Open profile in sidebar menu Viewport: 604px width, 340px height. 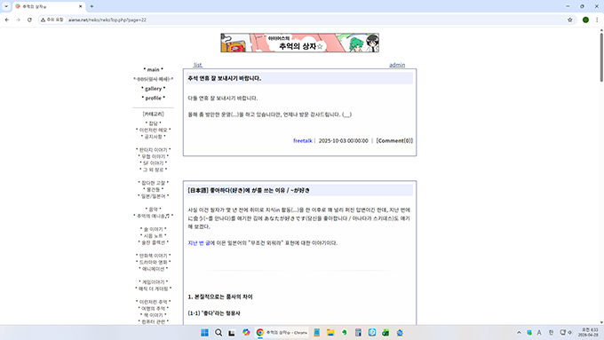pos(154,99)
